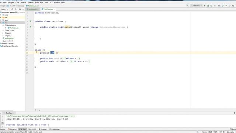
Task: Open the Help menu
Action: click(x=63, y=3)
